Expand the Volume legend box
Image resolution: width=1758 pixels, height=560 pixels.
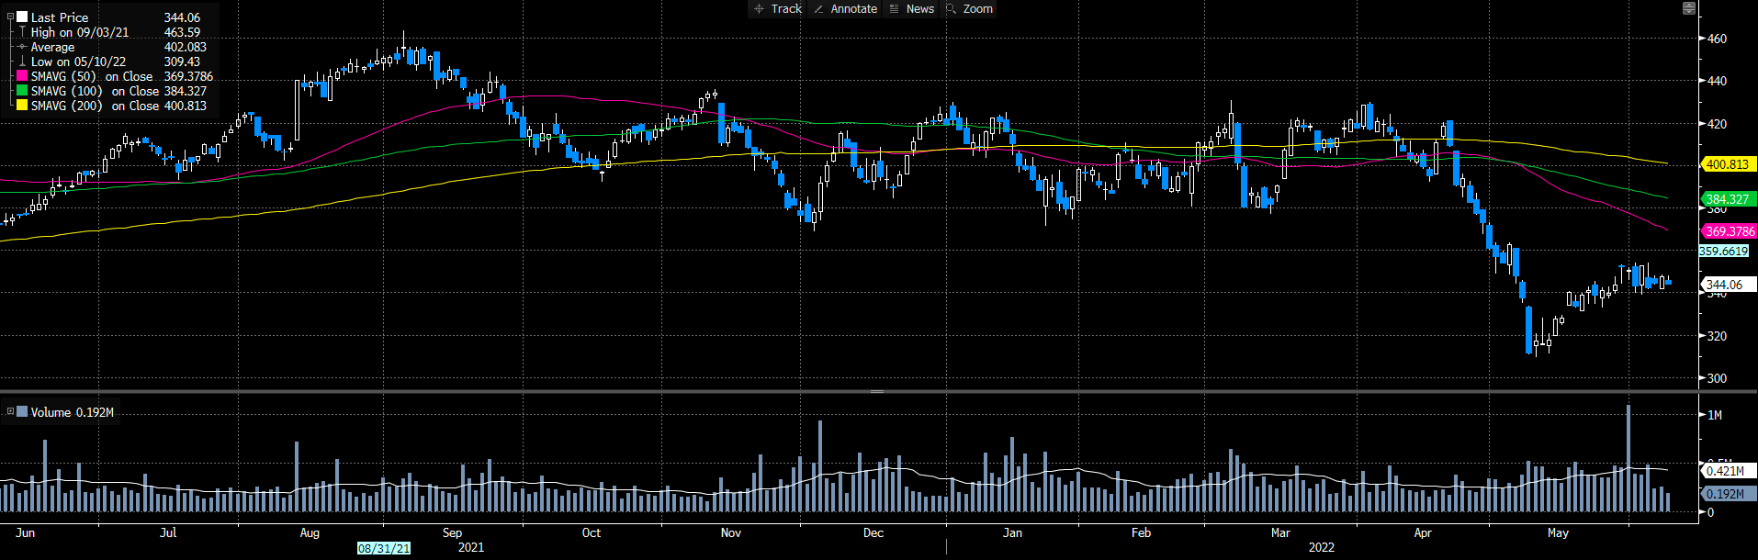click(10, 412)
